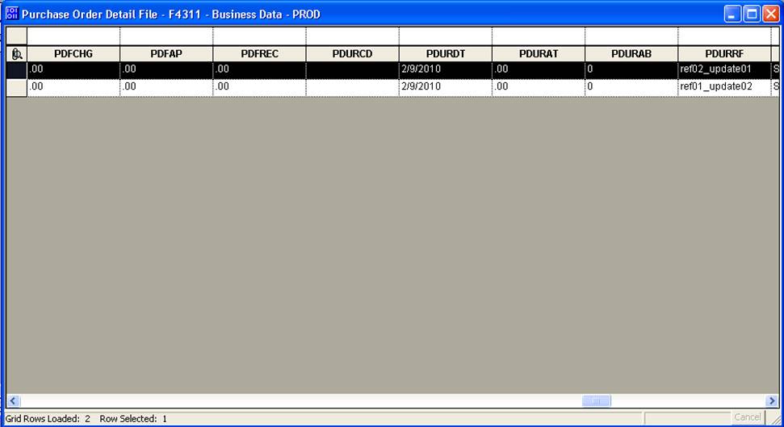784x427 pixels.
Task: Click PDFAP .00 value in ref02_update01 row
Action: coord(166,69)
